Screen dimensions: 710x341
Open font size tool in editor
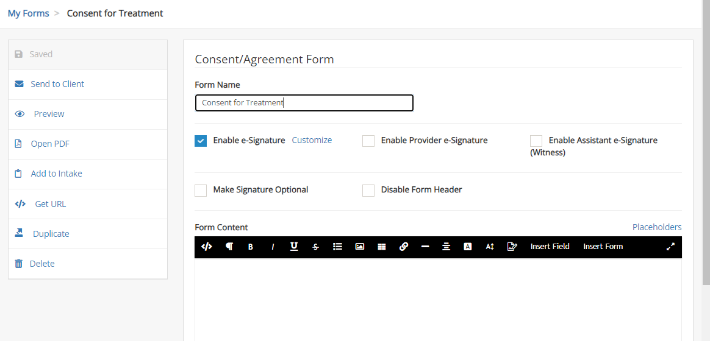point(490,247)
